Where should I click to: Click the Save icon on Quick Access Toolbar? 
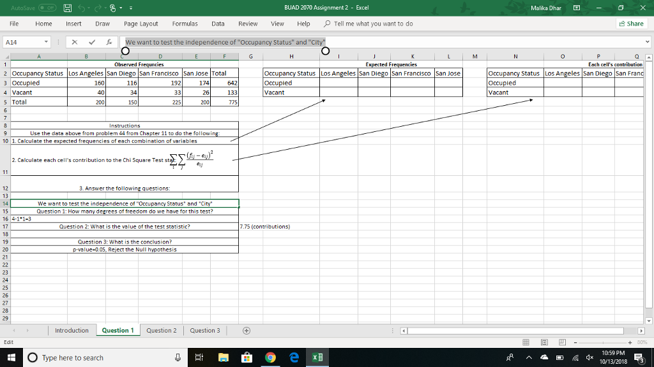[x=68, y=9]
